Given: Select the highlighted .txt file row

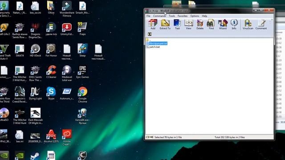Looking at the screenshot, I should point(157,44).
